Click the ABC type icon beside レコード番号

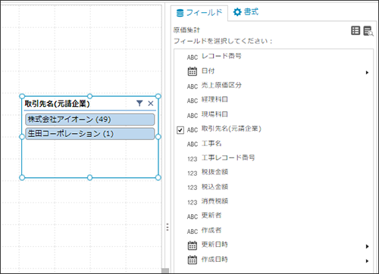click(x=193, y=58)
